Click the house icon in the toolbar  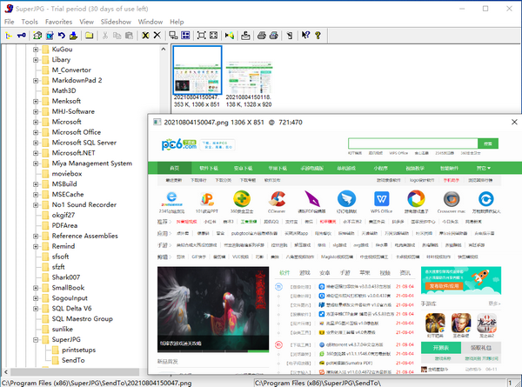(37, 36)
